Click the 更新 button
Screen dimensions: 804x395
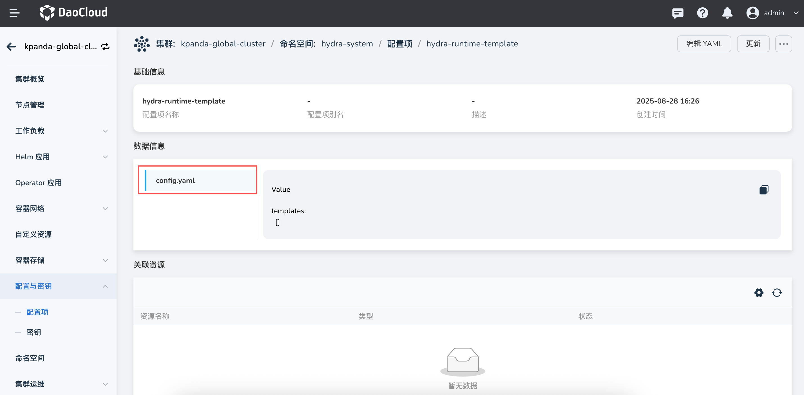point(753,44)
